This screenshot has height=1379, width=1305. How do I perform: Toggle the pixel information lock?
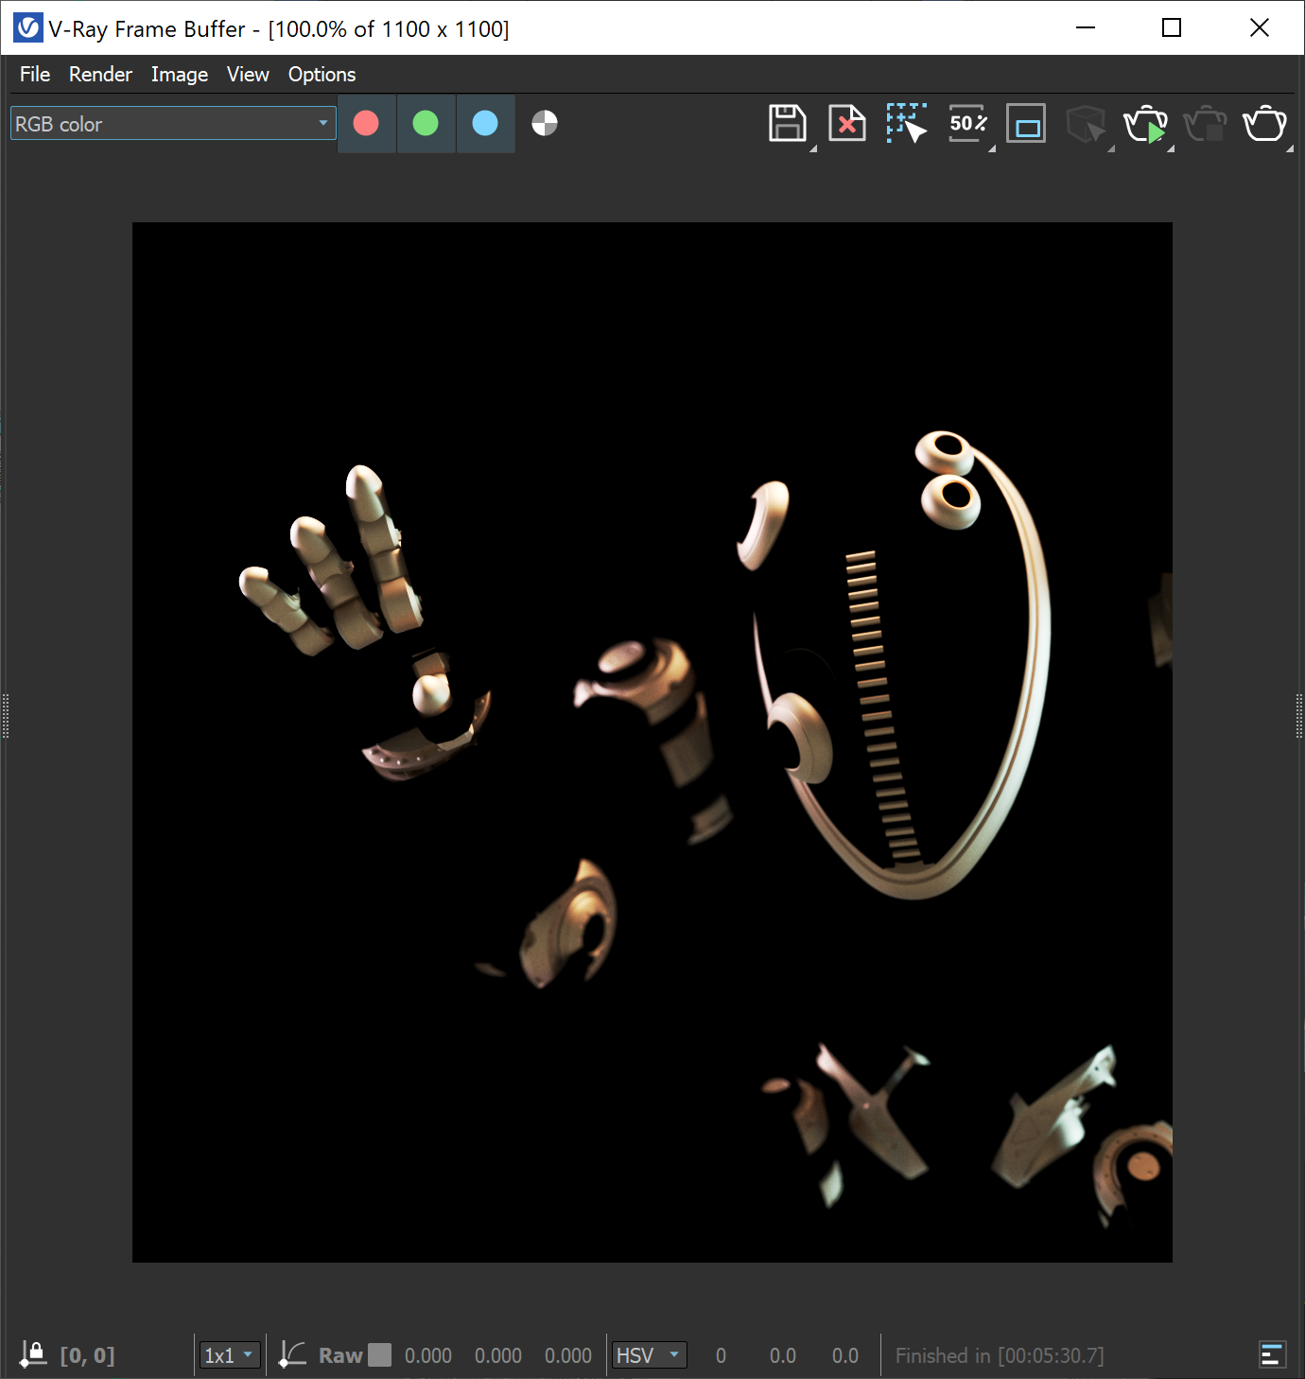(34, 1353)
